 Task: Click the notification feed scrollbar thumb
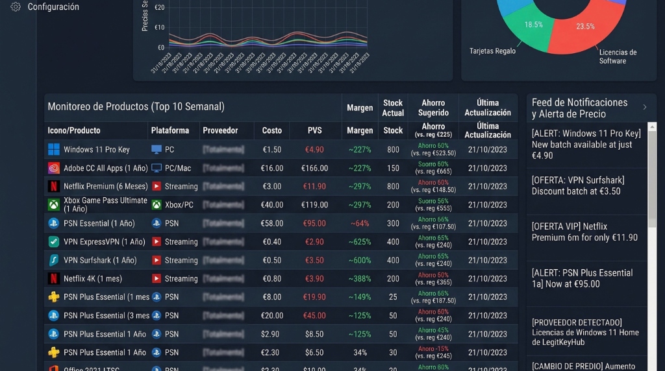[x=652, y=179]
